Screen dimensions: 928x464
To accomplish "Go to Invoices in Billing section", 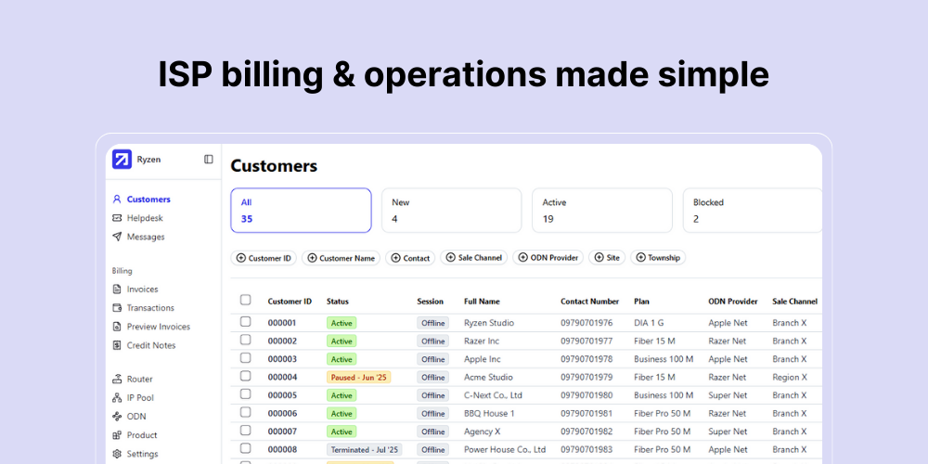I will tap(142, 290).
